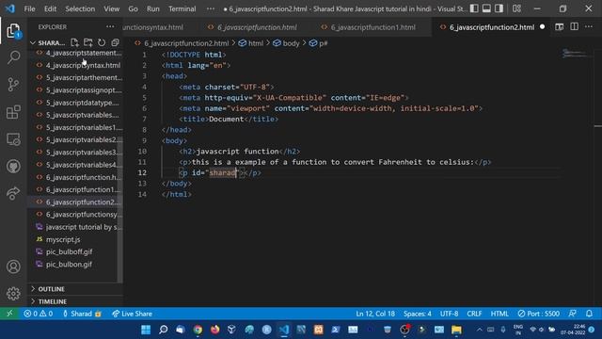Image resolution: width=602 pixels, height=339 pixels.
Task: Open the Live Share view in the activity bar
Action: [x=13, y=193]
